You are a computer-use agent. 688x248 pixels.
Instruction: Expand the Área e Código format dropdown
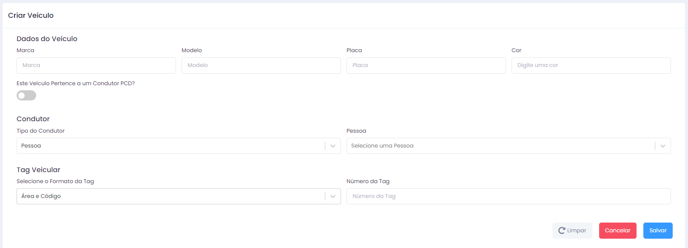click(x=179, y=196)
